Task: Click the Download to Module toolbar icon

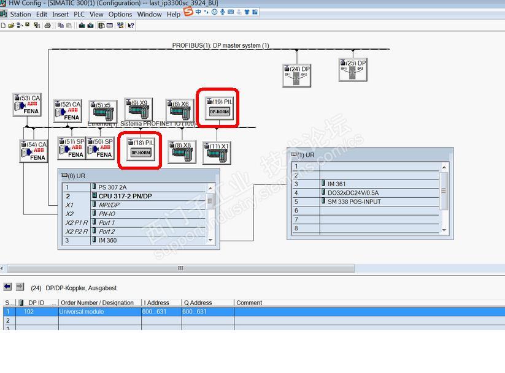Action: pyautogui.click(x=82, y=25)
